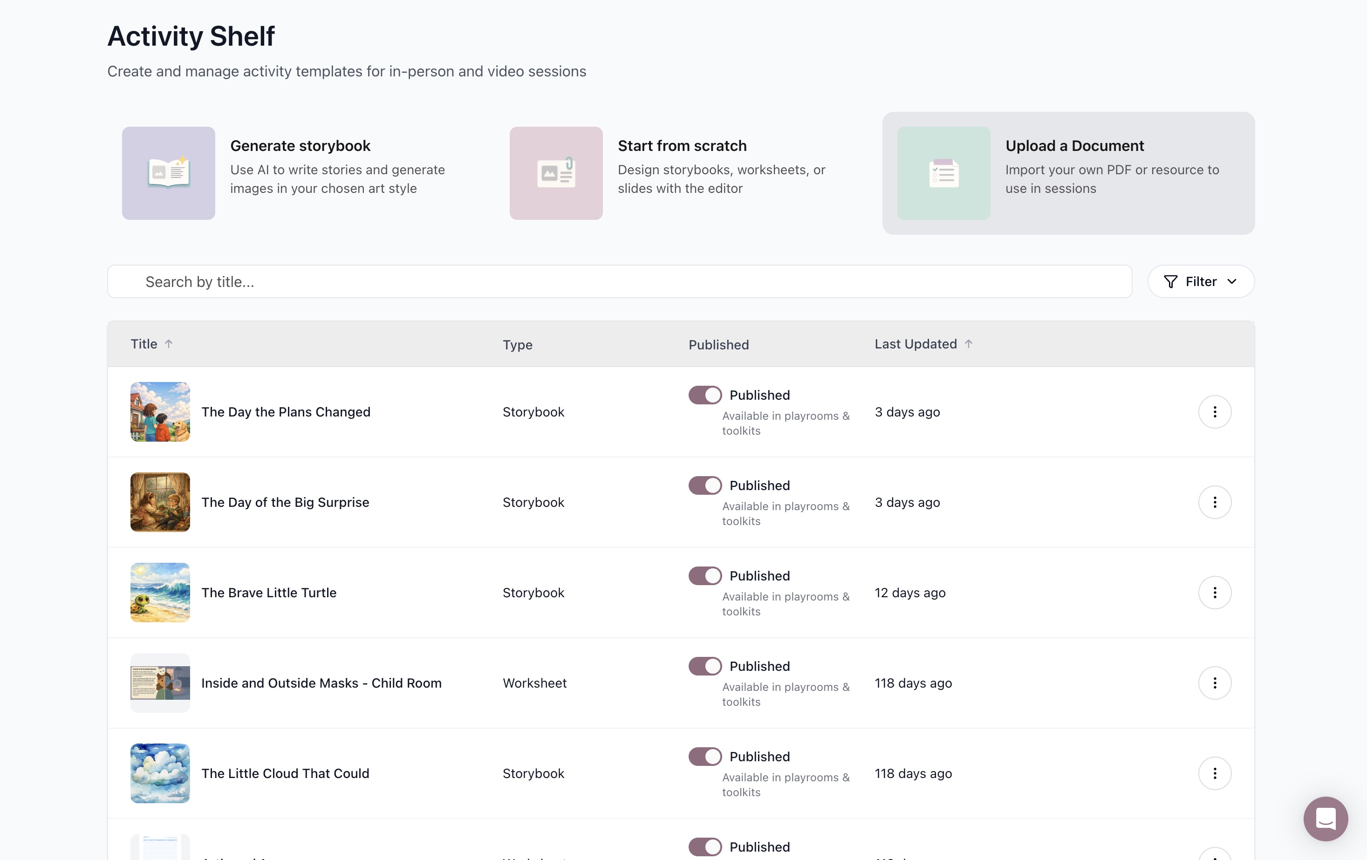Open the chat support bubble icon

(x=1326, y=819)
